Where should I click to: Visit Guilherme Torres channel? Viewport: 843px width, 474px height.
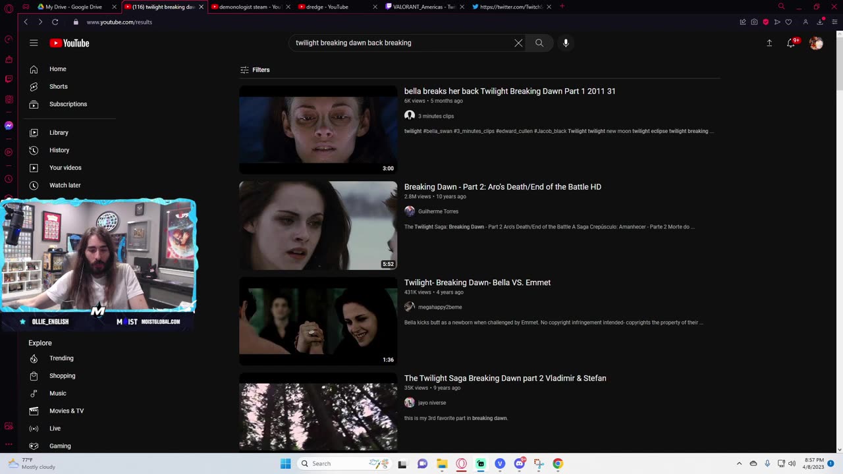tap(438, 211)
